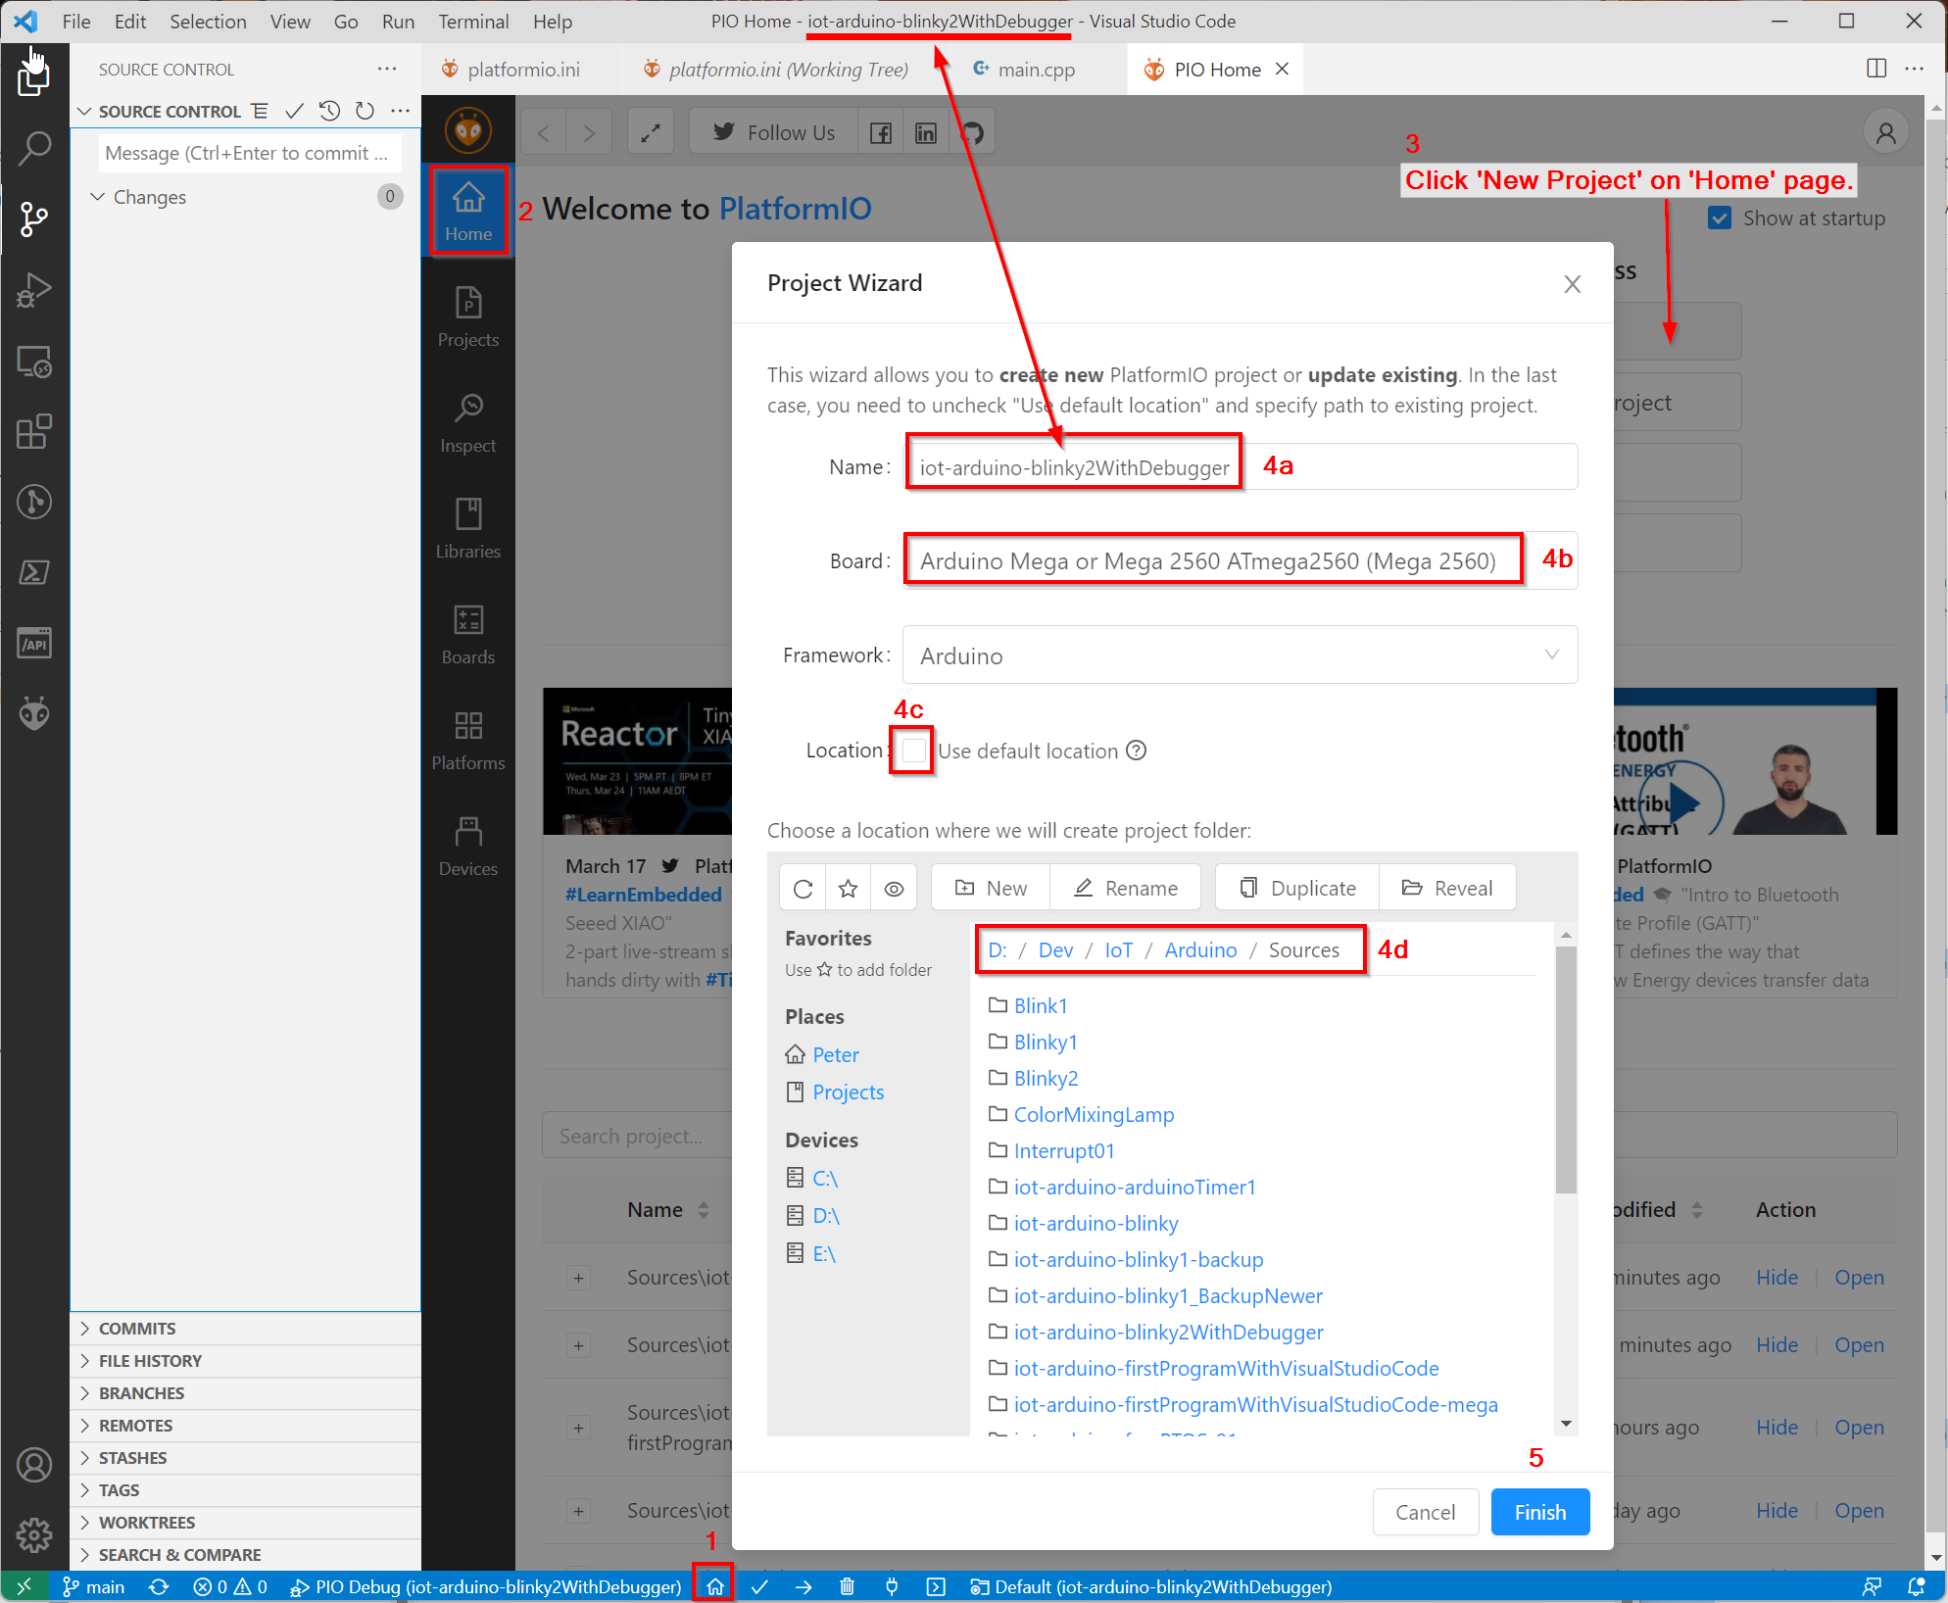Expand the STASHES section
Viewport: 1948px width, 1603px height.
[245, 1457]
